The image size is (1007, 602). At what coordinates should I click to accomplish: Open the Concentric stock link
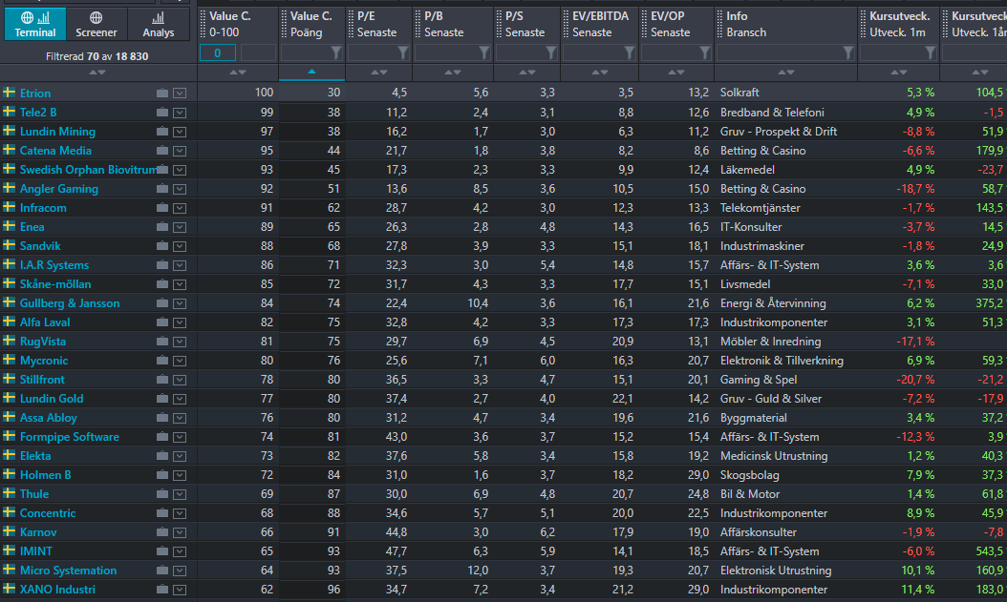[x=48, y=513]
